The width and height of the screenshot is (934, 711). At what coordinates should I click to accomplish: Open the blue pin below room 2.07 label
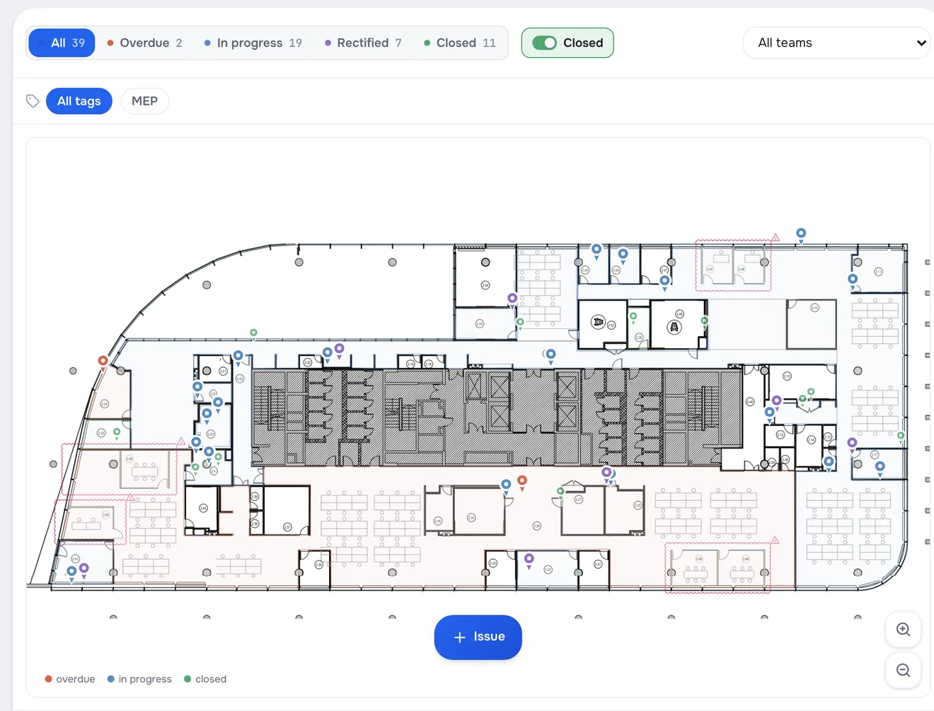(x=664, y=282)
